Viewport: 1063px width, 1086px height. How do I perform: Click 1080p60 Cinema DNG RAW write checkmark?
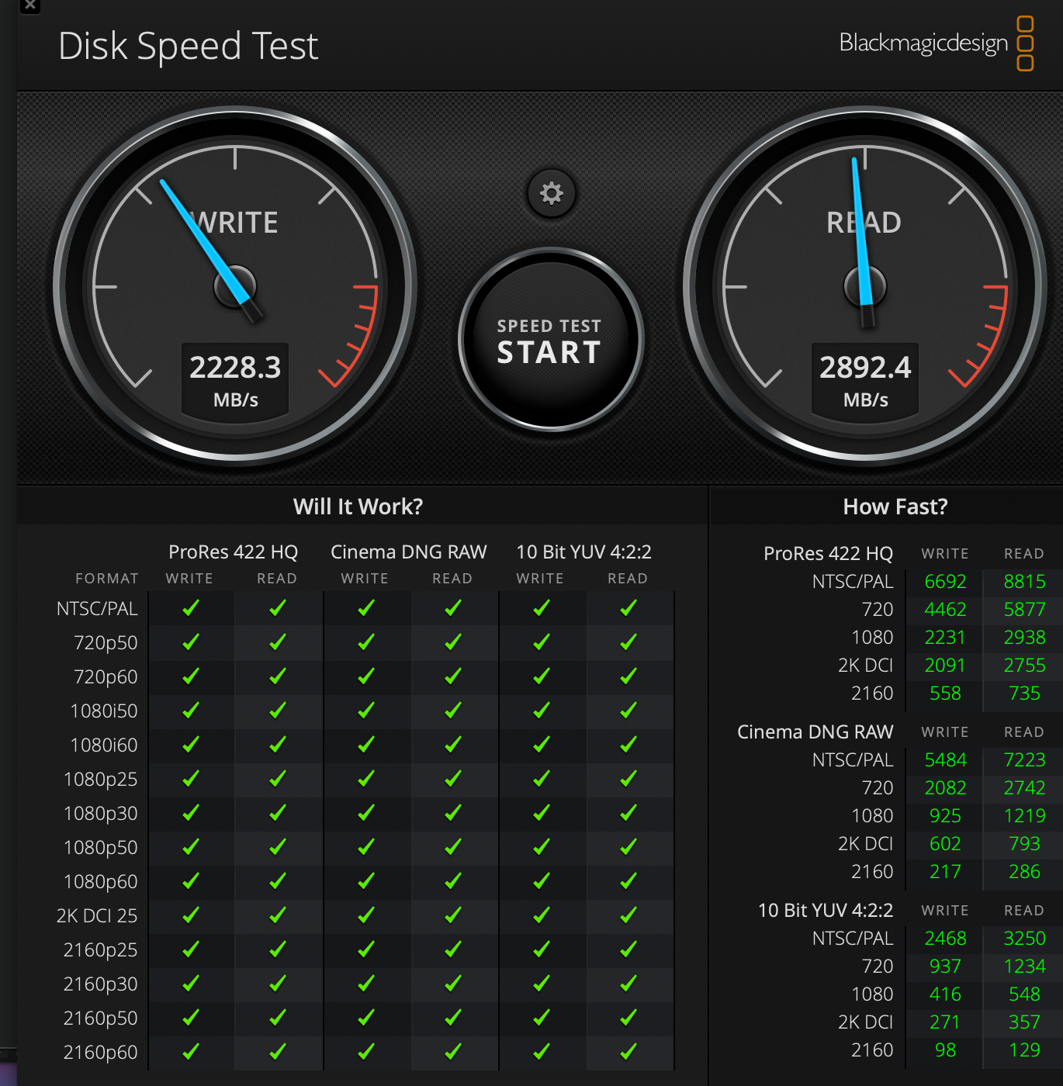coord(366,881)
